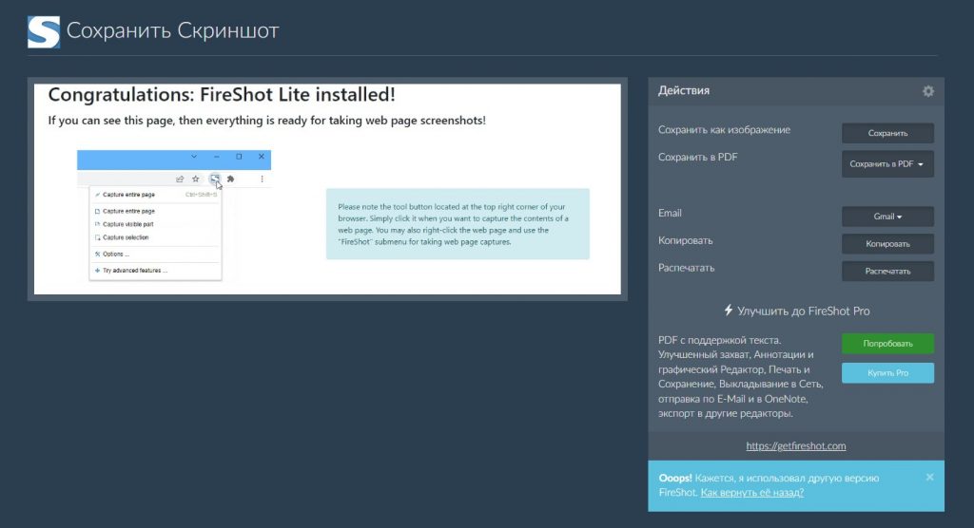The width and height of the screenshot is (974, 528).
Task: Open the Gmail email dropdown
Action: click(887, 217)
